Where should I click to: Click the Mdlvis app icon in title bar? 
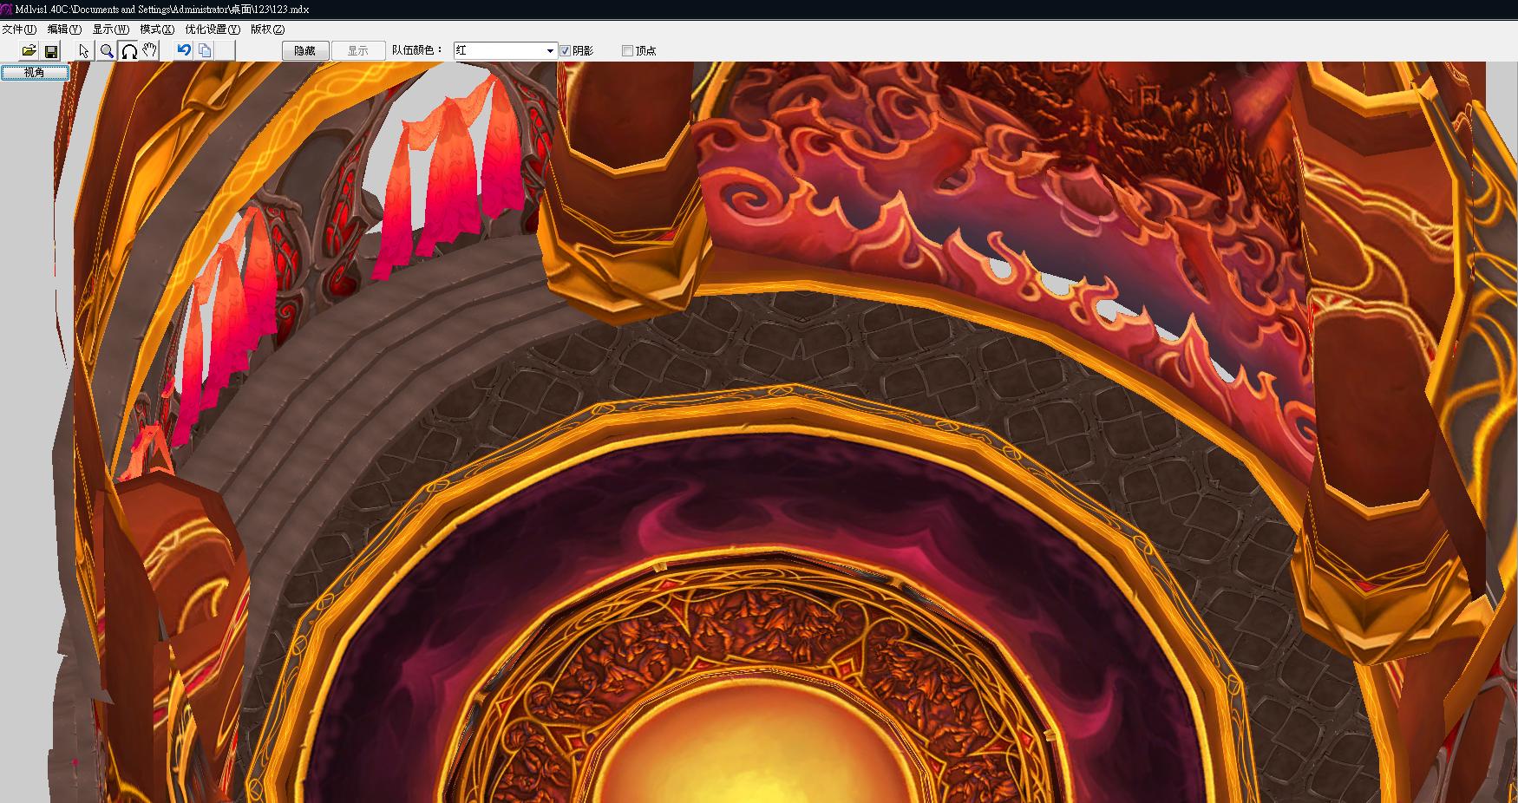click(x=7, y=9)
